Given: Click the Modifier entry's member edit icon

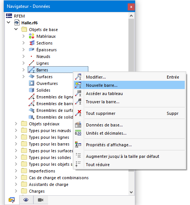Looking at the screenshot, I should (x=78, y=77).
